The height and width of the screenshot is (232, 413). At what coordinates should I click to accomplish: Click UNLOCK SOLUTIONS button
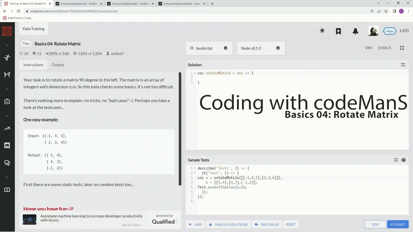(228, 224)
